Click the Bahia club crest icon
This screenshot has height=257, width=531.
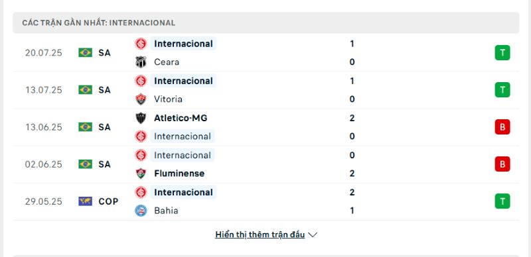tap(141, 211)
